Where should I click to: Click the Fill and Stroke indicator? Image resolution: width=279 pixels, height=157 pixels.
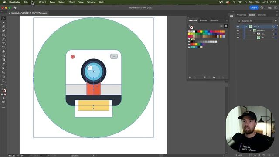[4, 90]
